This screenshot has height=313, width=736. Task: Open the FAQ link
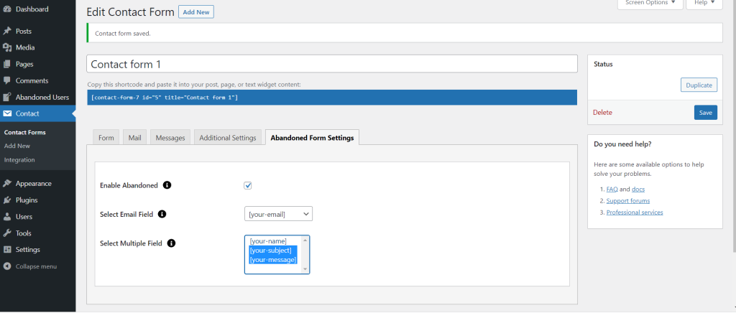pyautogui.click(x=612, y=190)
